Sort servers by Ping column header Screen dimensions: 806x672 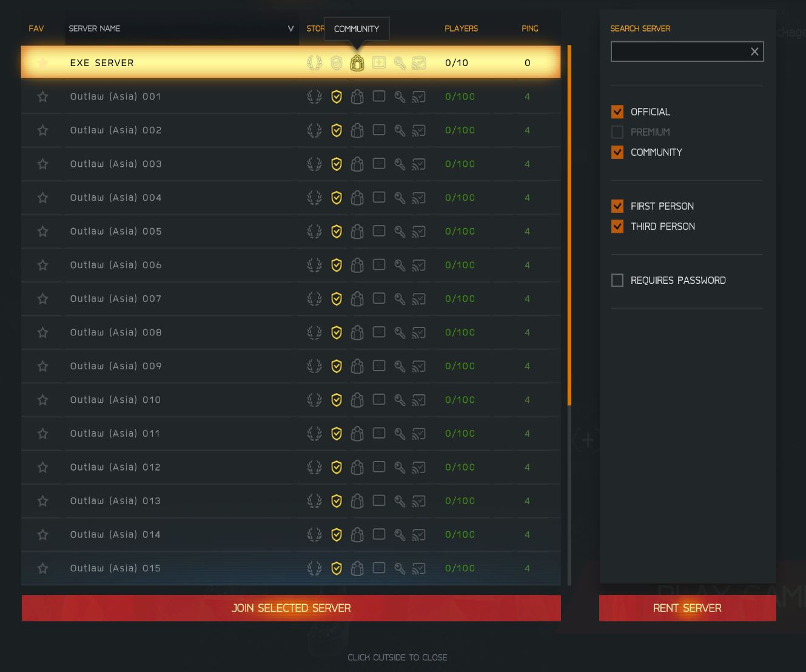point(529,29)
